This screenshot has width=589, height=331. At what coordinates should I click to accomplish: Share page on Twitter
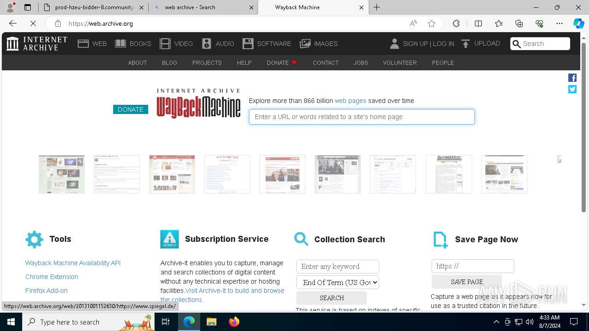[572, 89]
